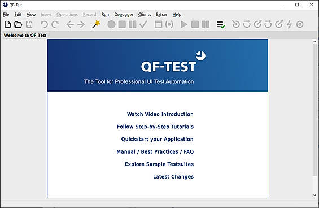Click the vertical scrollbar thumb
The height and width of the screenshot is (208, 319).
coord(314,110)
